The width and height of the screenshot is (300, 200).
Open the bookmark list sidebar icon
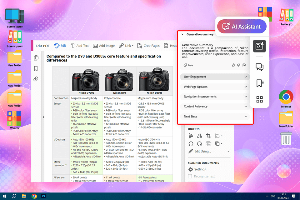click(260, 83)
